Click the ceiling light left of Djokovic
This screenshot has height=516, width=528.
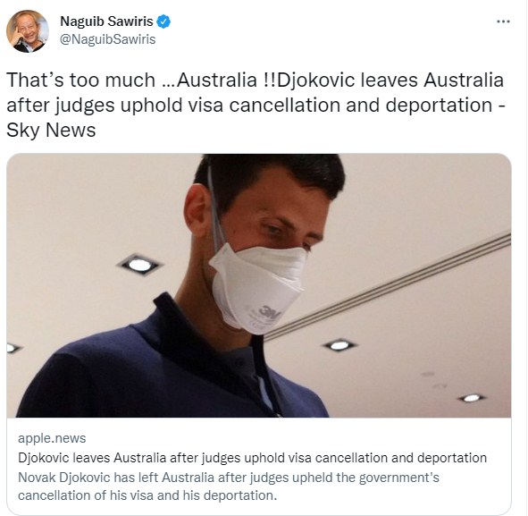(139, 265)
